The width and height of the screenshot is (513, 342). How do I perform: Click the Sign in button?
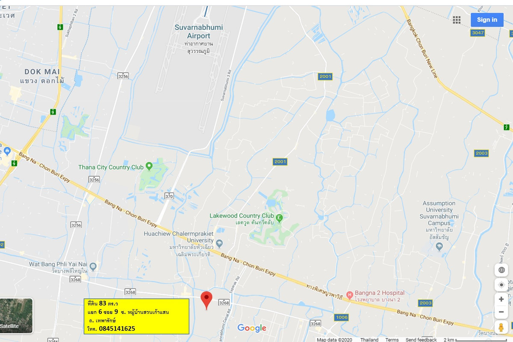coord(487,20)
